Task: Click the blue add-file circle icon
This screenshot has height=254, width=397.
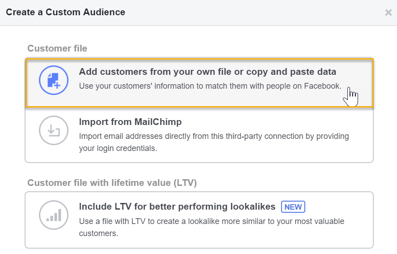Action: [54, 80]
